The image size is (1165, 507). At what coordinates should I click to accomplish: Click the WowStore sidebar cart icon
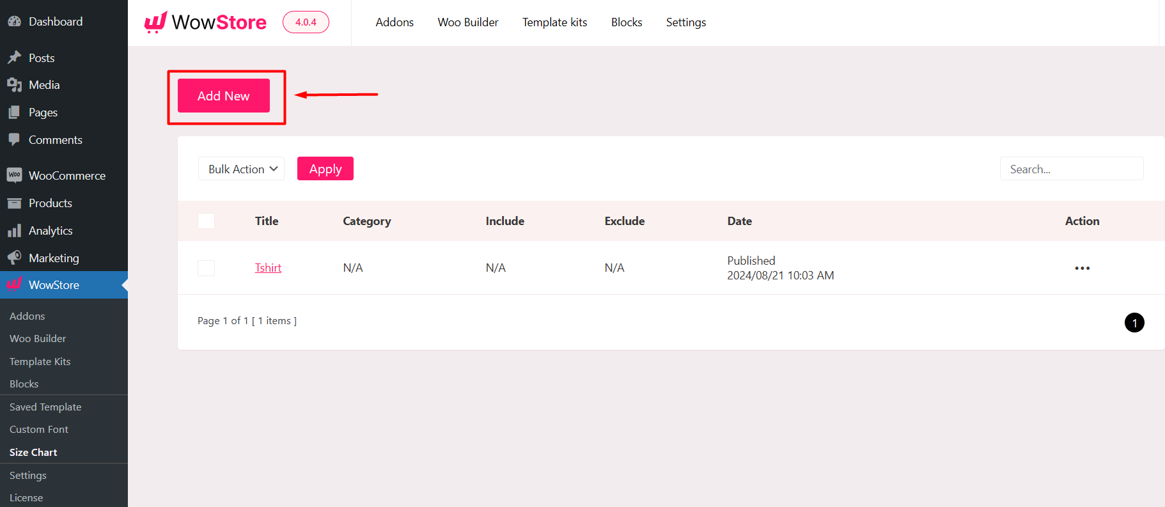pyautogui.click(x=14, y=285)
